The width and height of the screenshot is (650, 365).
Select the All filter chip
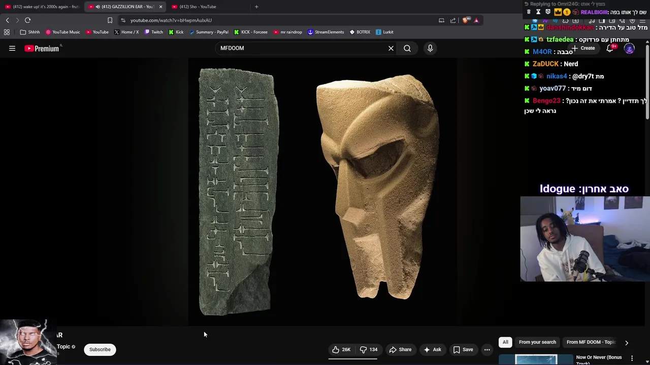tap(505, 342)
